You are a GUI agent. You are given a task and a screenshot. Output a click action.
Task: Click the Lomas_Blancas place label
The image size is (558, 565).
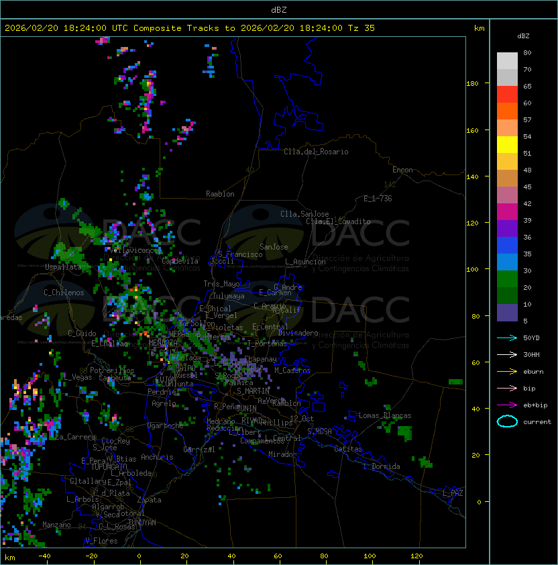[385, 415]
